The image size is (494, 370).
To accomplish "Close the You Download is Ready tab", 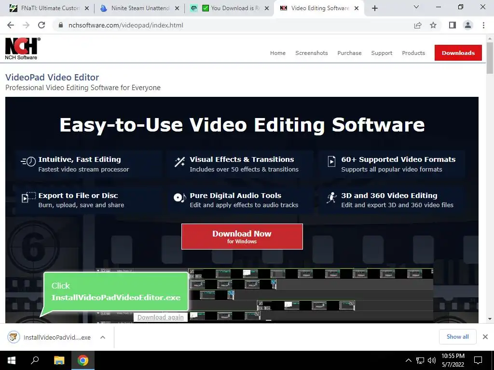I will [267, 8].
